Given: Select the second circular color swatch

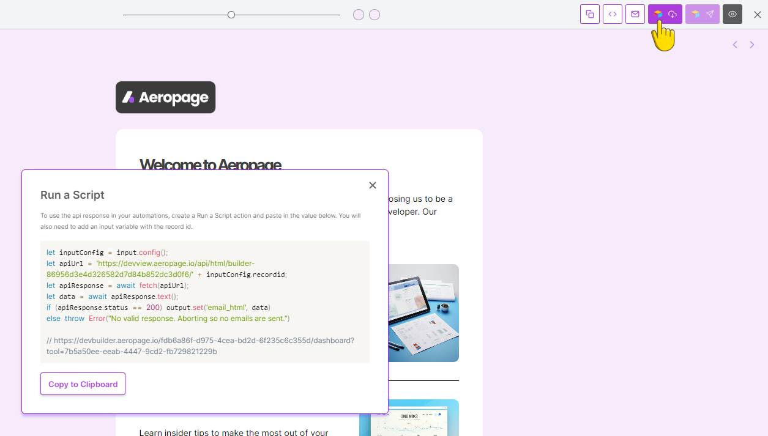Looking at the screenshot, I should (375, 15).
